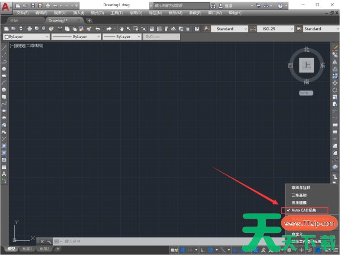
Task: Open the polar tracking options arrow
Action: [216, 250]
